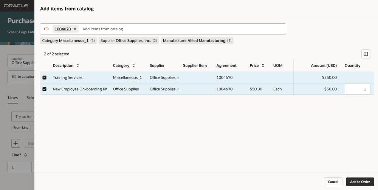Click the Miscellaneous_1 category cell
Image resolution: width=378 pixels, height=190 pixels.
click(127, 77)
